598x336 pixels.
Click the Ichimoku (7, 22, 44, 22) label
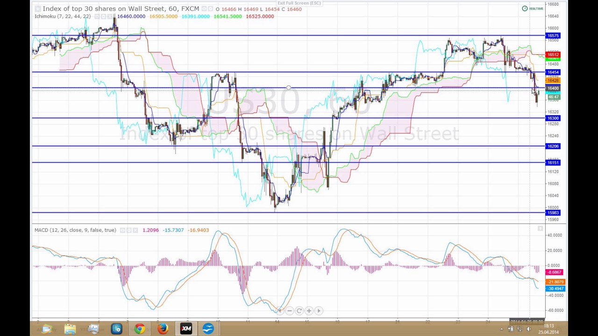[x=63, y=16]
